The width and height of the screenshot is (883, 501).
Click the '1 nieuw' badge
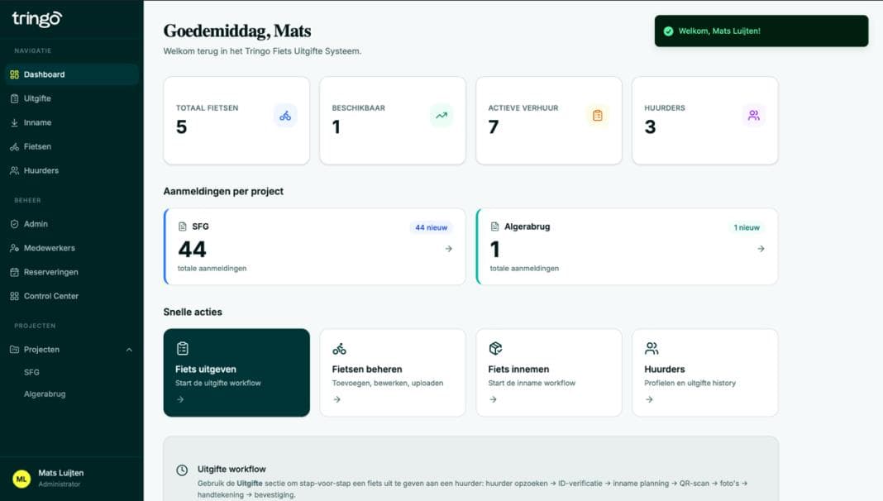(747, 227)
